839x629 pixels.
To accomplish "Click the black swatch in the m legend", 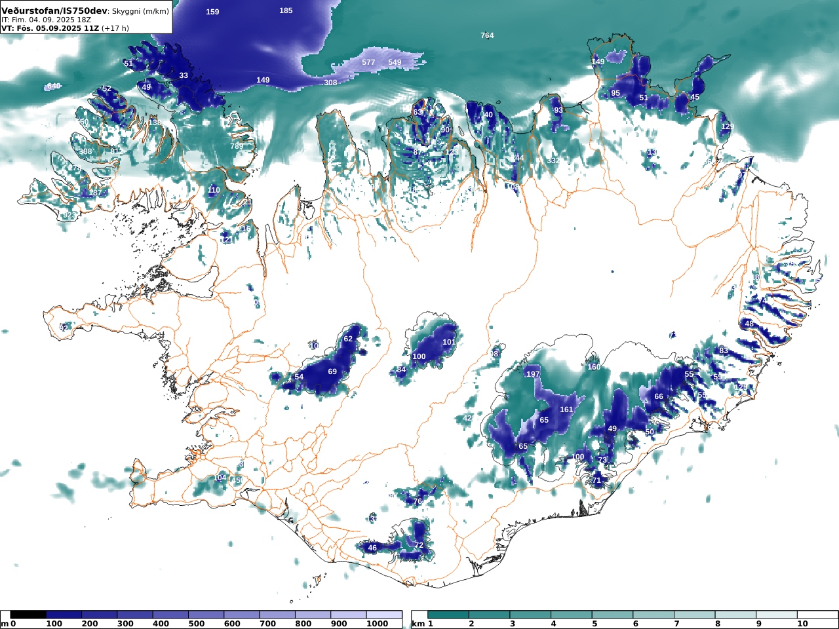I will point(28,615).
